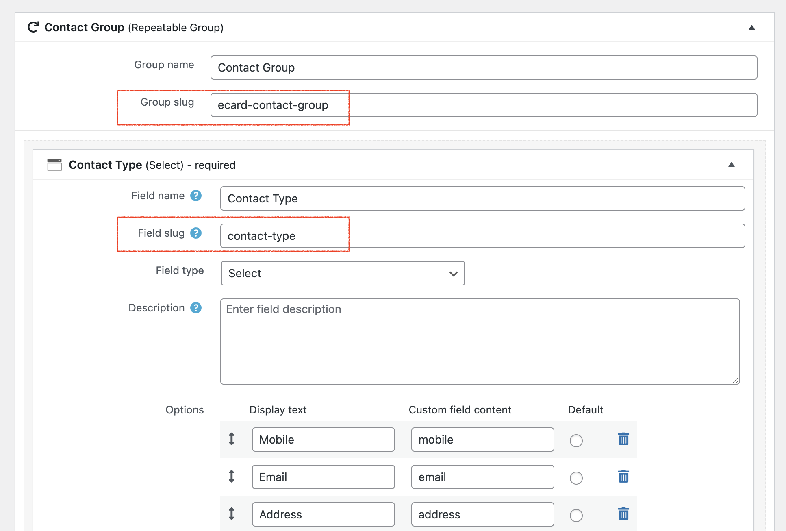The width and height of the screenshot is (786, 531).
Task: Click the Default column header
Action: coord(585,410)
